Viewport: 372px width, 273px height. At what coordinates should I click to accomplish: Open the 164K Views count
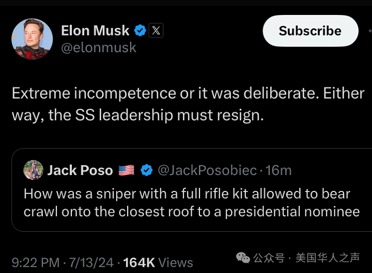pos(158,263)
